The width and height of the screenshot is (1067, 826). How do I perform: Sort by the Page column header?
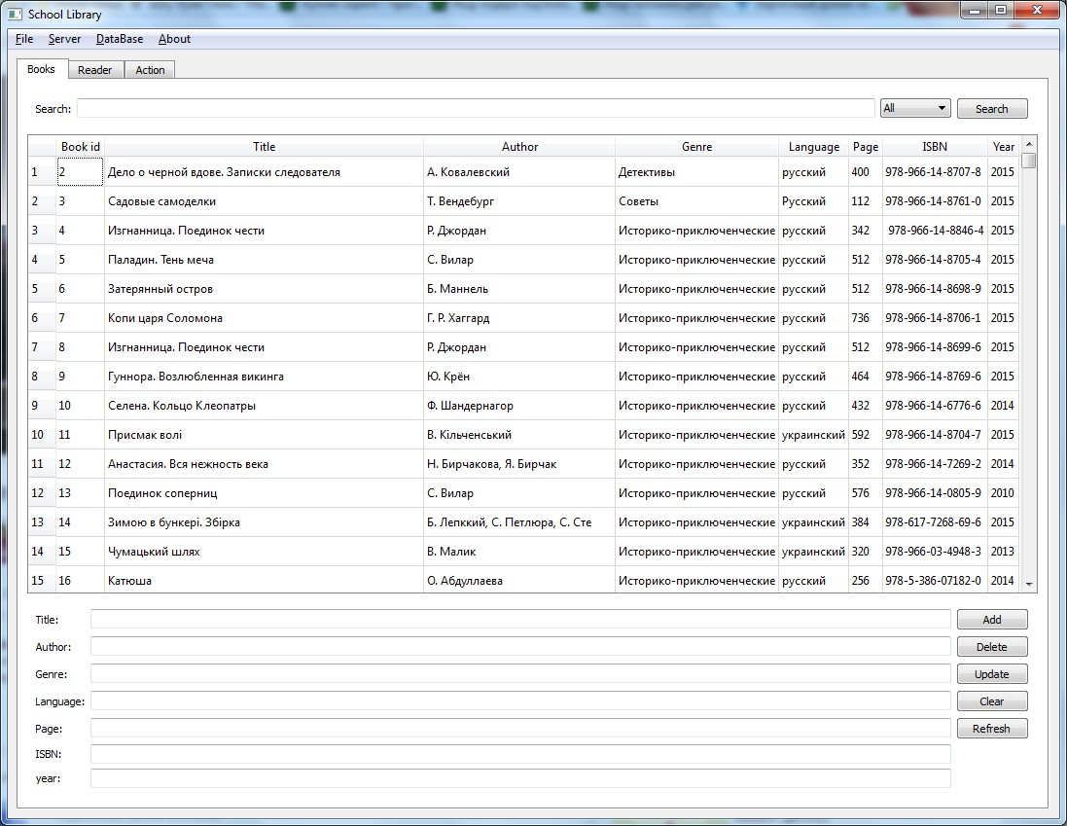(866, 146)
